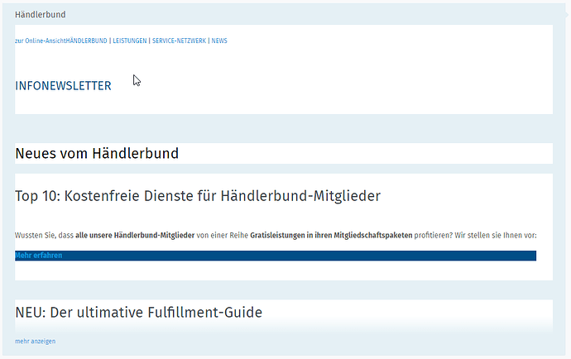Expand the preview with 'mehr anzeigen'
The image size is (571, 359).
click(36, 341)
